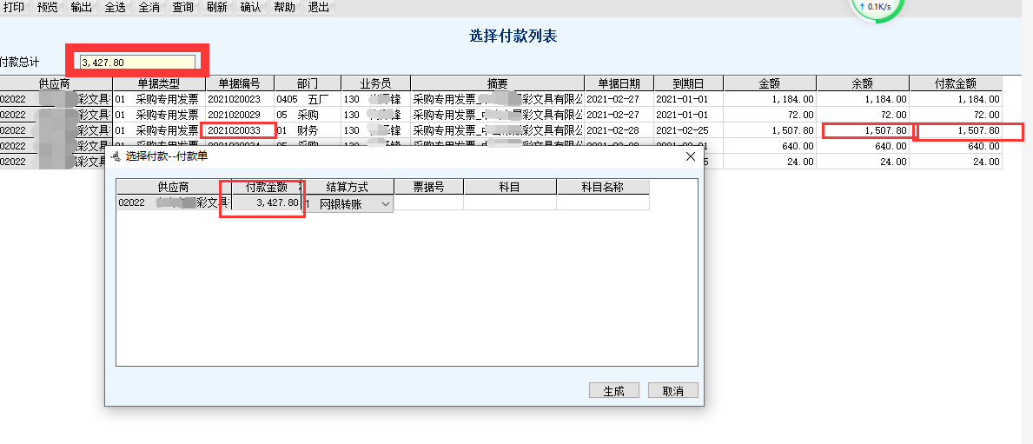
Task: Click the 部门 column header
Action: pyautogui.click(x=308, y=83)
